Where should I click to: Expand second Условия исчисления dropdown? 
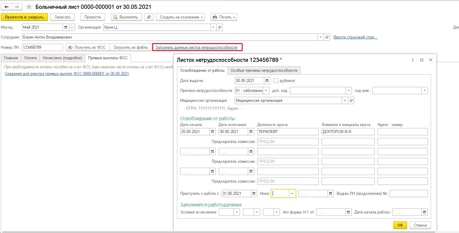[x=257, y=212]
